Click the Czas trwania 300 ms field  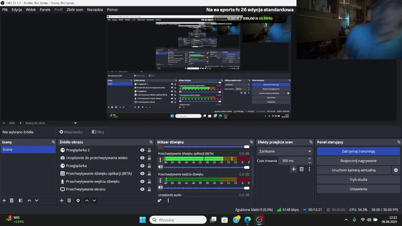[293, 161]
